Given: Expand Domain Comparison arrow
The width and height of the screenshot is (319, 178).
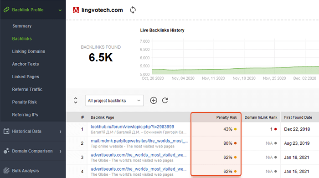Looking at the screenshot, I should tap(60, 152).
